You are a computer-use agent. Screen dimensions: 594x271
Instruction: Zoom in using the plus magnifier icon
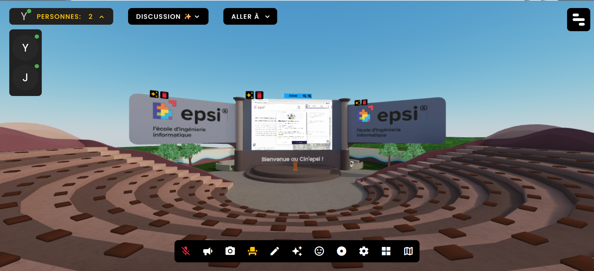[x=309, y=96]
